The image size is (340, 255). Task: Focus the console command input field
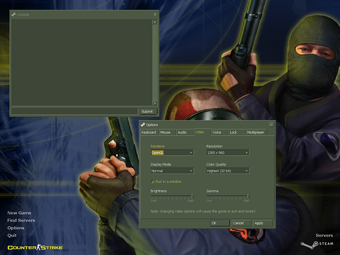click(x=75, y=111)
